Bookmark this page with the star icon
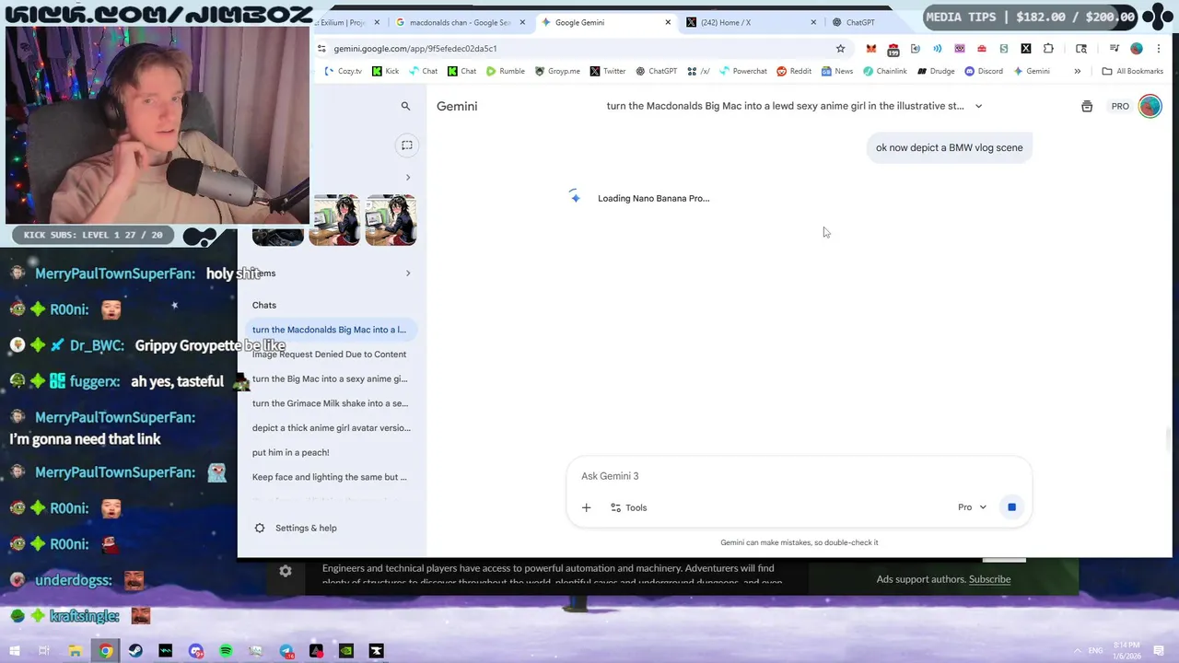The width and height of the screenshot is (1179, 663). [840, 49]
